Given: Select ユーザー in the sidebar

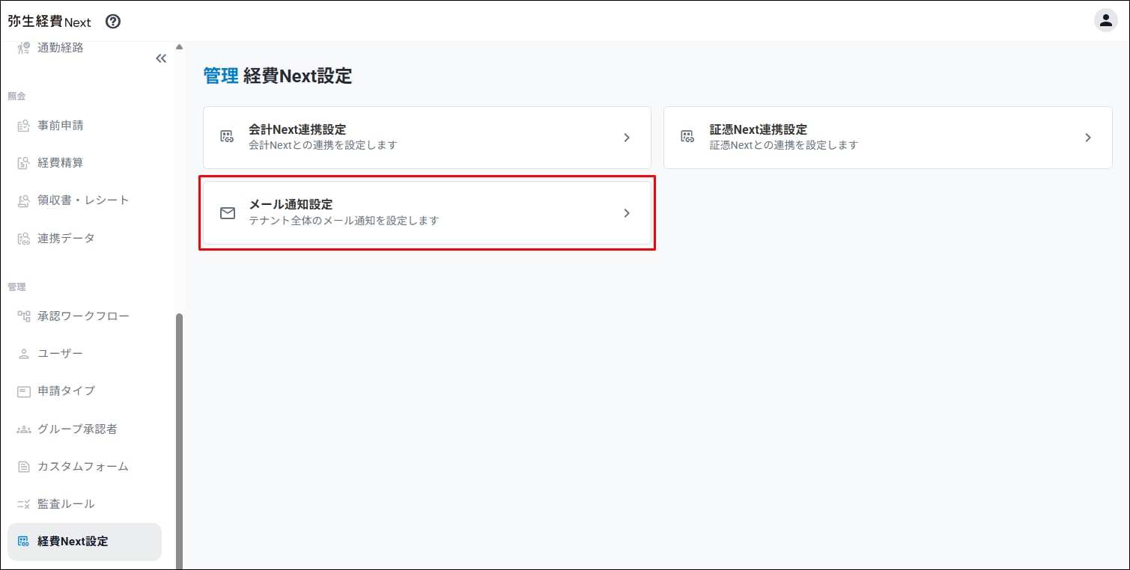Looking at the screenshot, I should (60, 353).
